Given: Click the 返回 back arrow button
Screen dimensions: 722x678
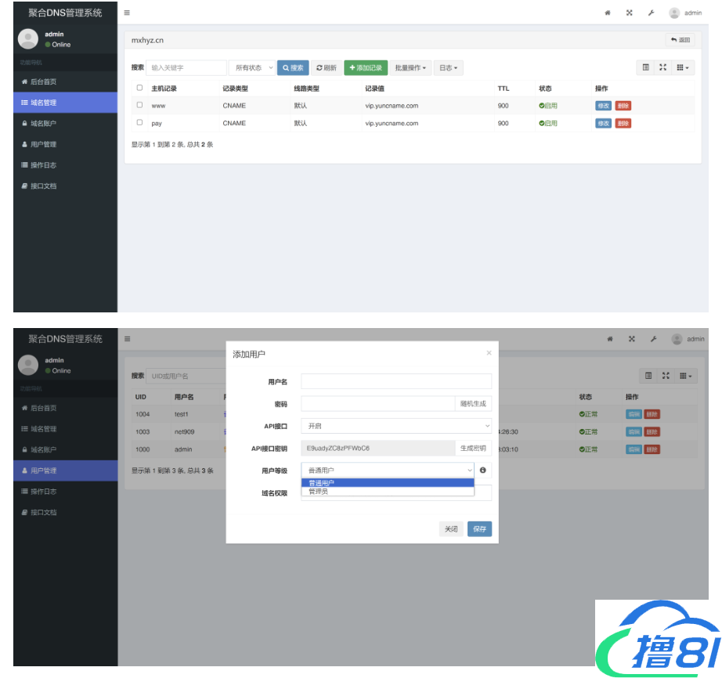Looking at the screenshot, I should (x=680, y=40).
